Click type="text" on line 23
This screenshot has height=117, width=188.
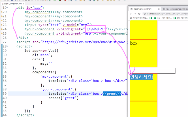[49, 25]
